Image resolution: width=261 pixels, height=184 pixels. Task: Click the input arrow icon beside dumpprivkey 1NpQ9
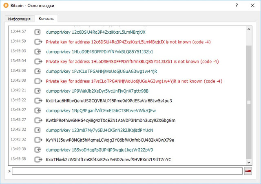pos(38,110)
